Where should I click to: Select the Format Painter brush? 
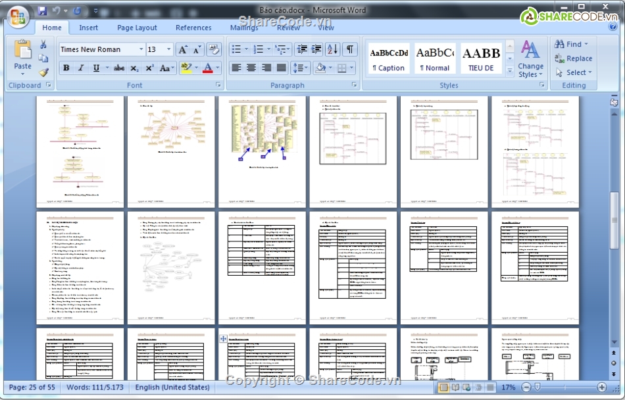click(43, 72)
